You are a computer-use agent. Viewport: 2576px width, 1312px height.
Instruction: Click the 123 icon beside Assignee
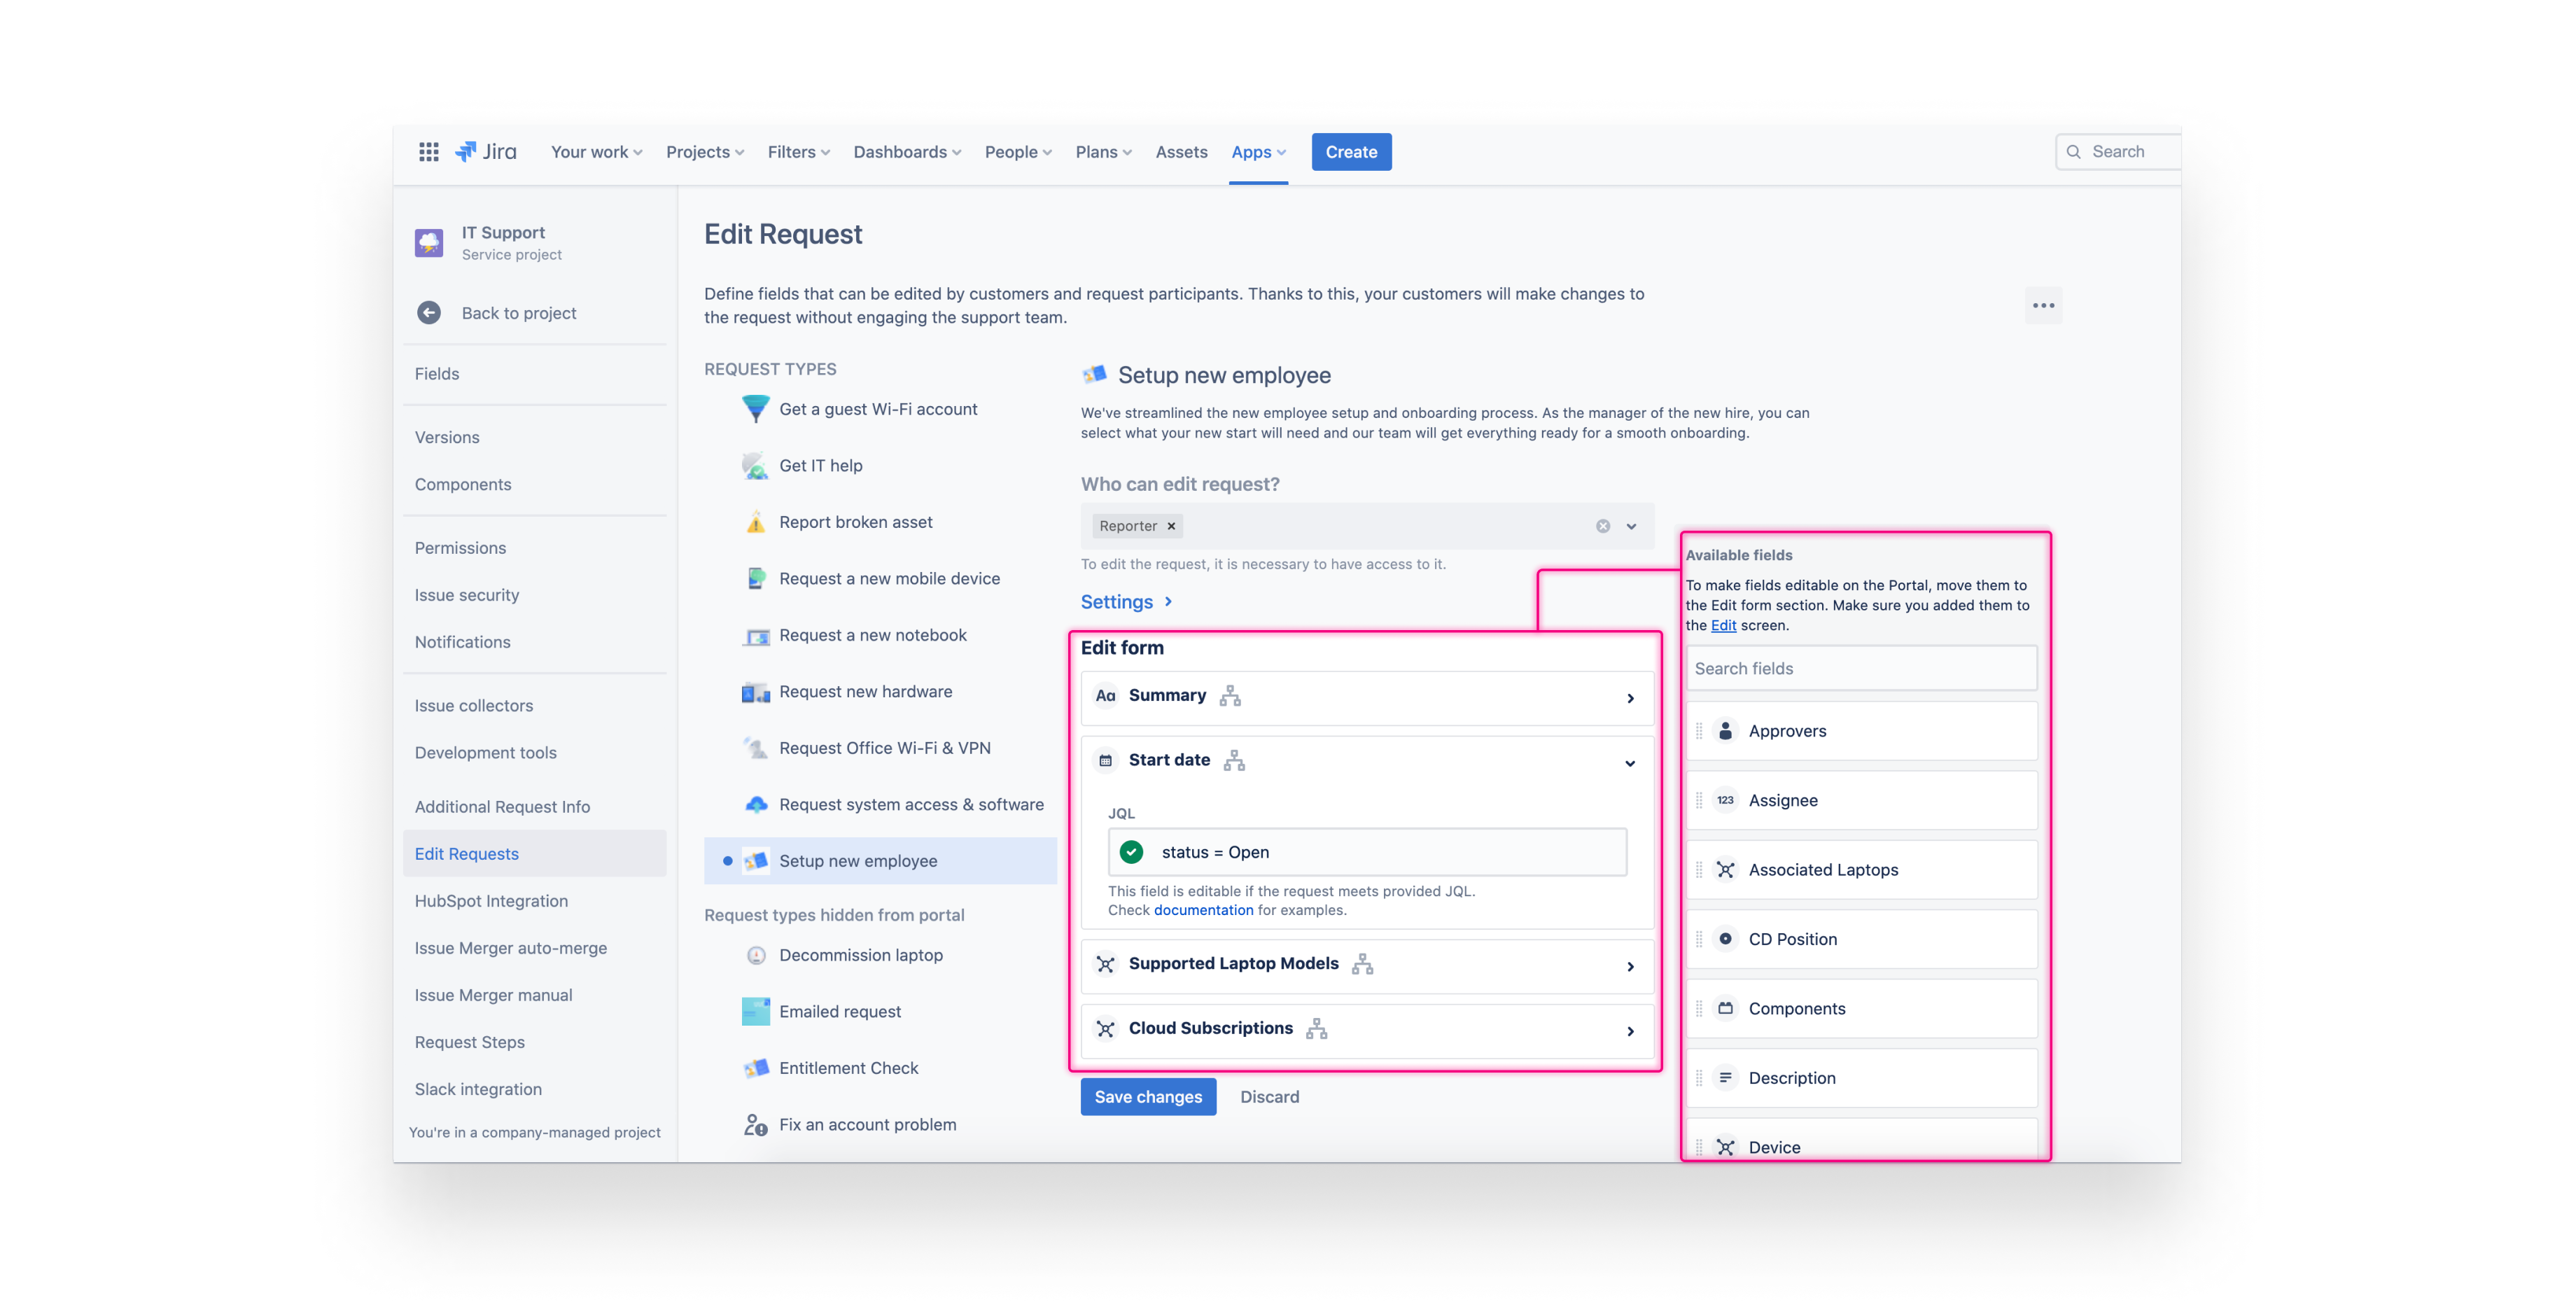(1725, 800)
